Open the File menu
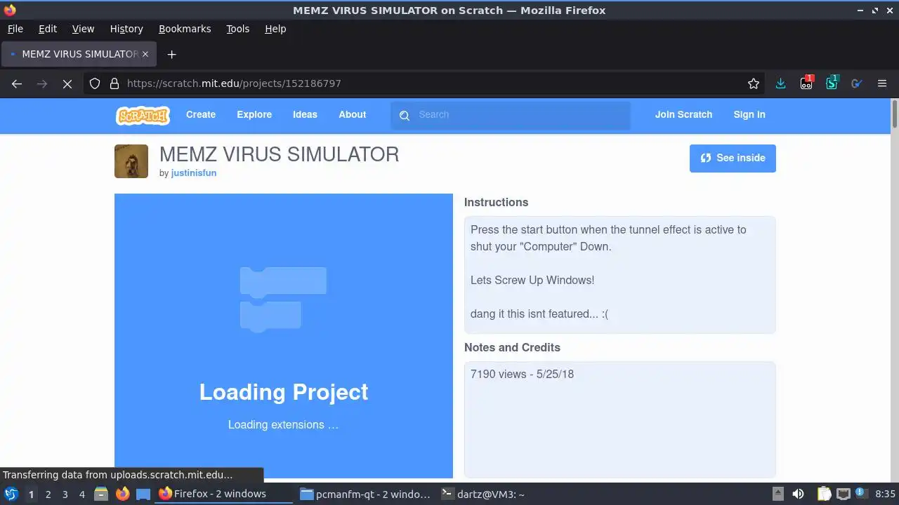The height and width of the screenshot is (505, 899). [x=15, y=29]
